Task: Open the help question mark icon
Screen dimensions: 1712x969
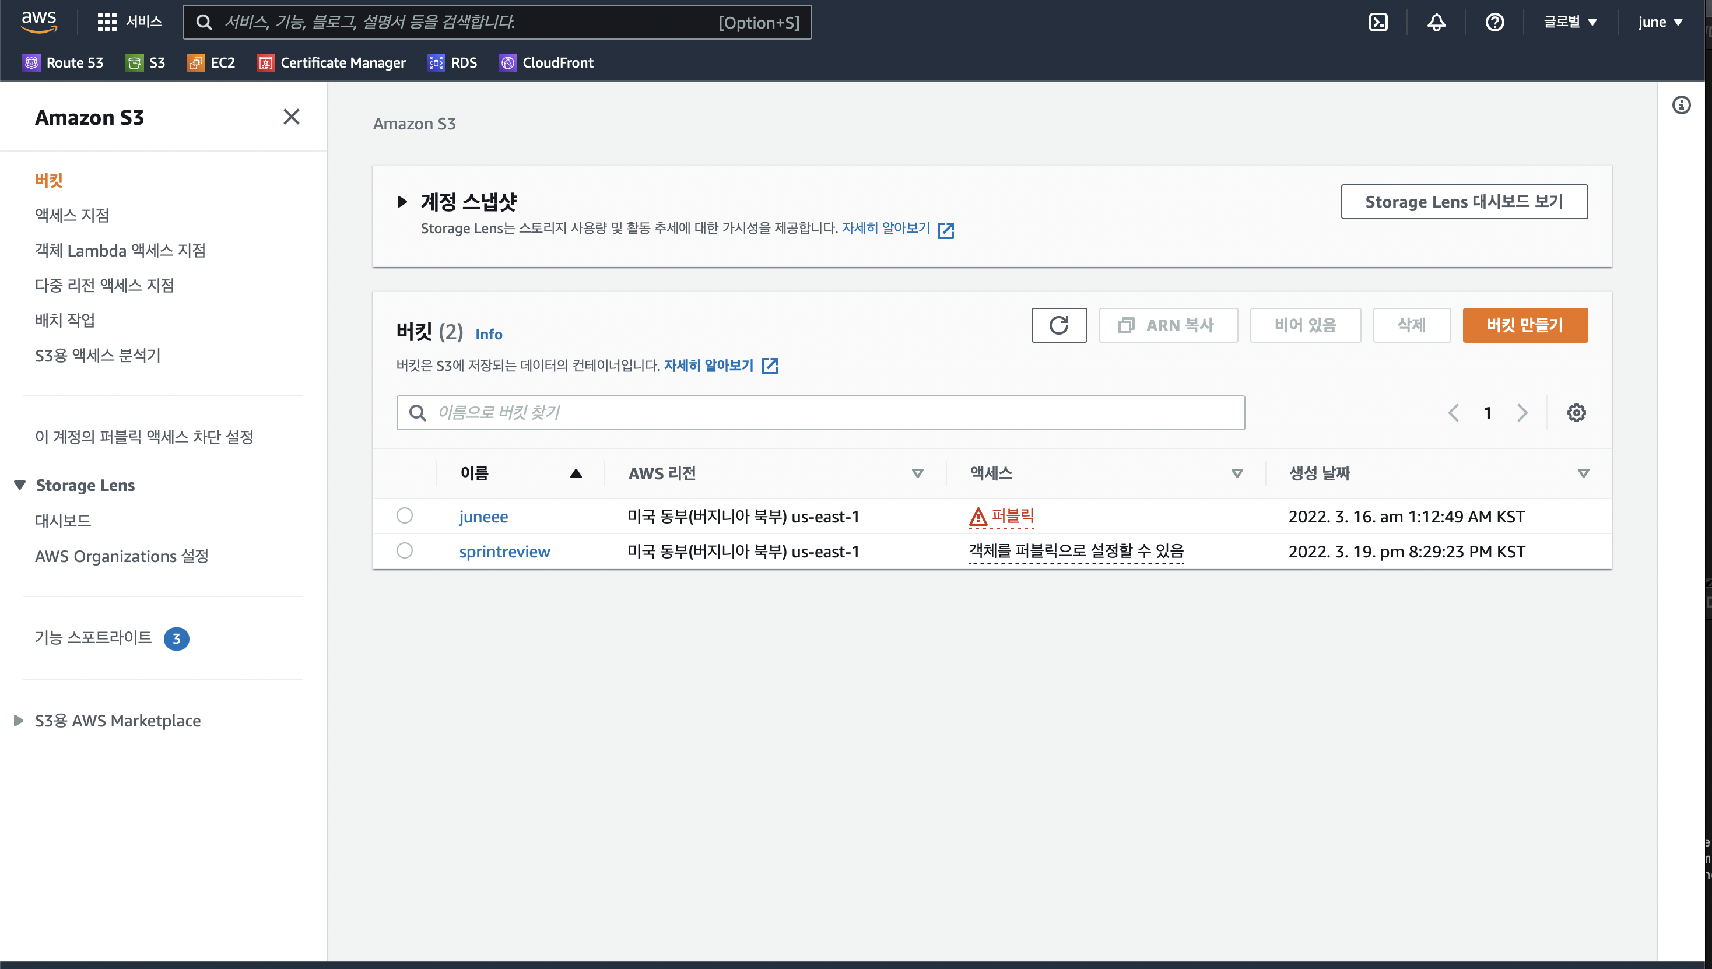Action: pos(1495,22)
